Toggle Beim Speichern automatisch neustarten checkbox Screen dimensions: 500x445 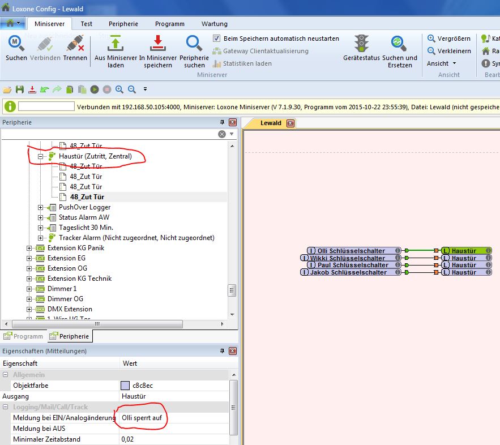pyautogui.click(x=216, y=38)
